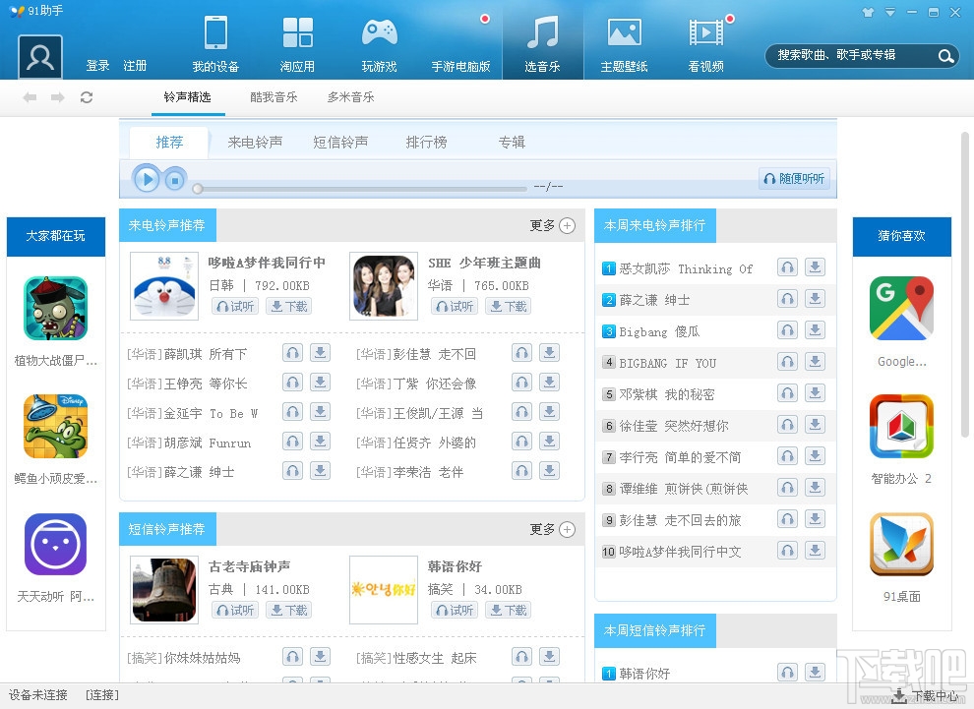Viewport: 974px width, 709px height.
Task: Stop ringtone playback
Action: pyautogui.click(x=175, y=181)
